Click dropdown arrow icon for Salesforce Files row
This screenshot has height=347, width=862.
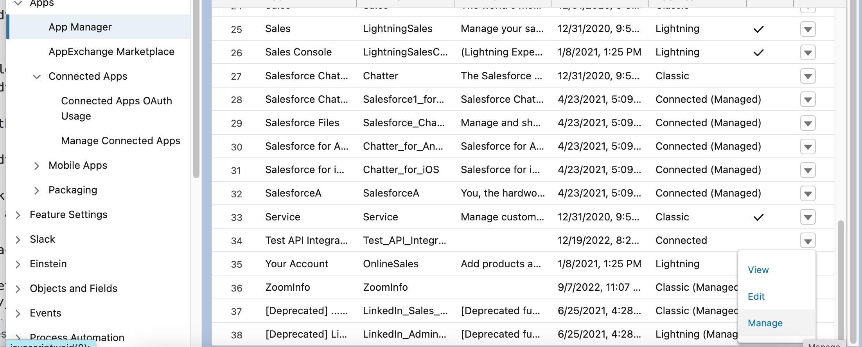pyautogui.click(x=808, y=123)
